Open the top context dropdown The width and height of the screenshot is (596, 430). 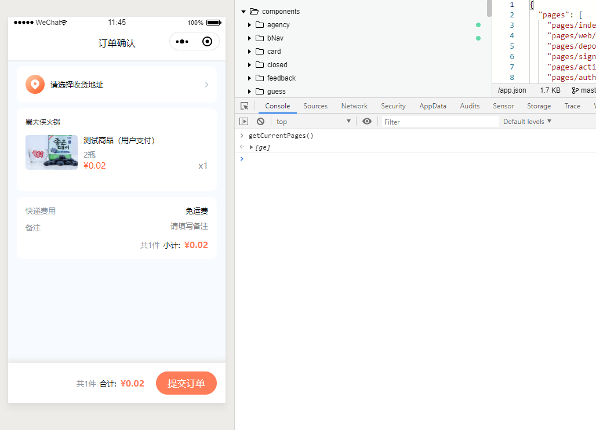coord(313,122)
